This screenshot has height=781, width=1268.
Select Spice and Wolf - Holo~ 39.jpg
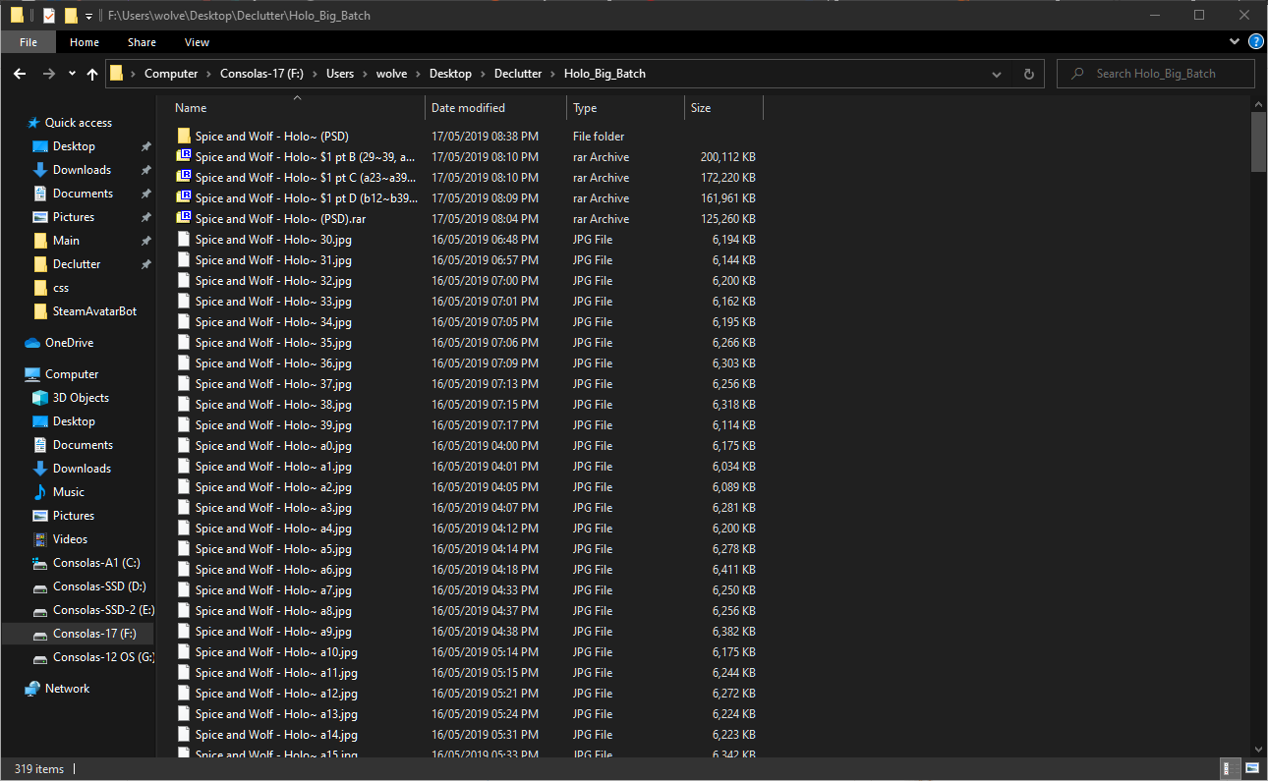pos(273,425)
